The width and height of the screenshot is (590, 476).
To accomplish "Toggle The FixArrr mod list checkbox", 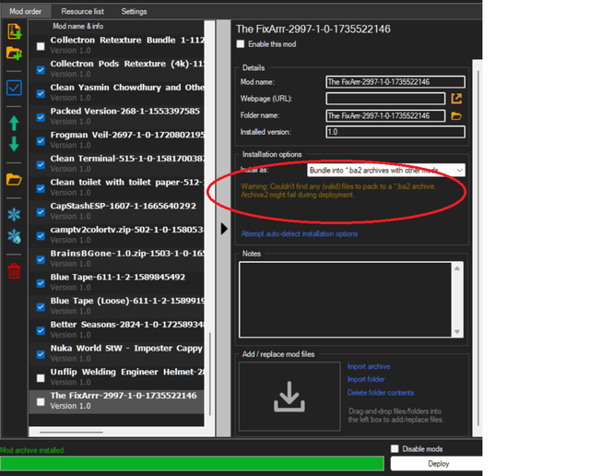I will (41, 402).
